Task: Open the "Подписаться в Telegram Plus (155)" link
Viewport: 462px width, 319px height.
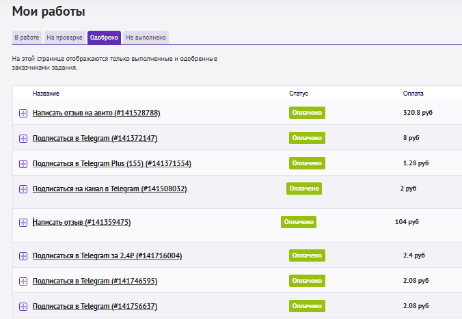Action: 111,163
